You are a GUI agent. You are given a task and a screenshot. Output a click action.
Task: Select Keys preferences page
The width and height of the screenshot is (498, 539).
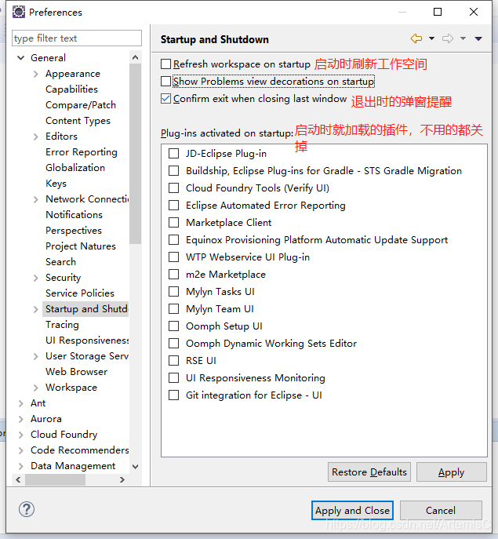coord(56,184)
